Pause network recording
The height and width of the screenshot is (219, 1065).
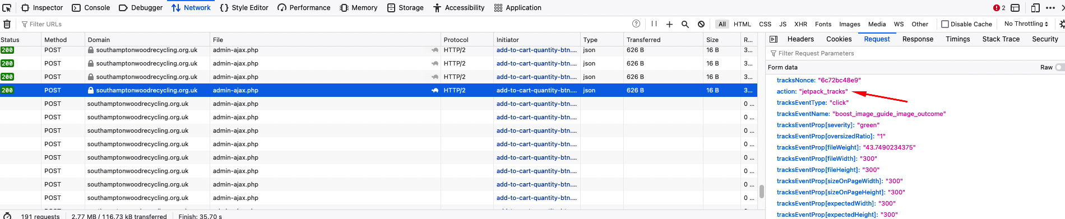654,24
